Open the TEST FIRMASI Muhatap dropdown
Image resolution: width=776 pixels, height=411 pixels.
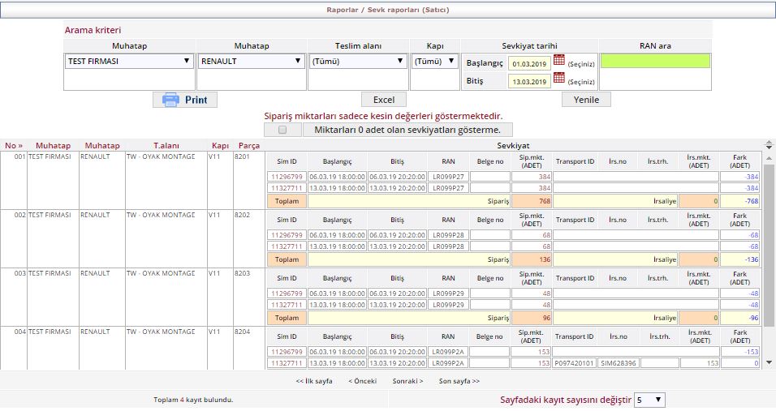pos(128,61)
